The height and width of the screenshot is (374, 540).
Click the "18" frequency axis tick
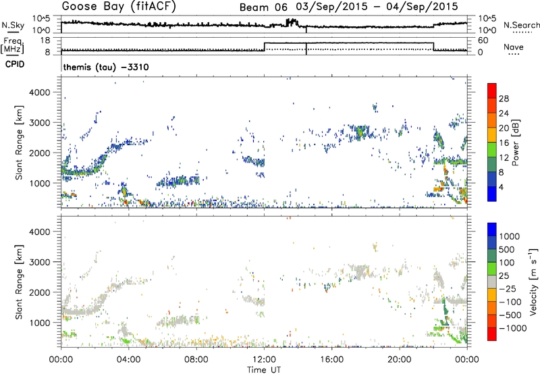point(45,41)
